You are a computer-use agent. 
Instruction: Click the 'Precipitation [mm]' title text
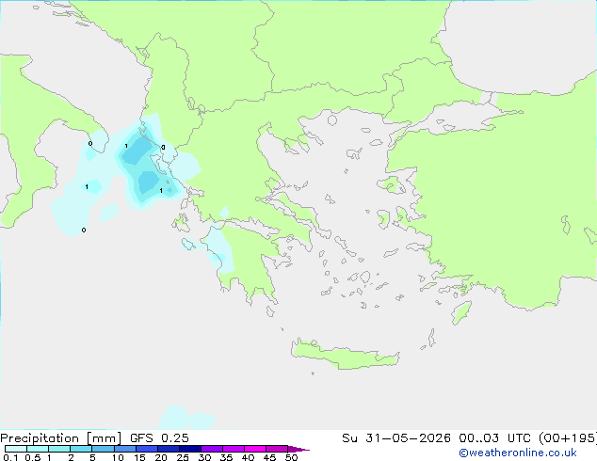pyautogui.click(x=60, y=438)
